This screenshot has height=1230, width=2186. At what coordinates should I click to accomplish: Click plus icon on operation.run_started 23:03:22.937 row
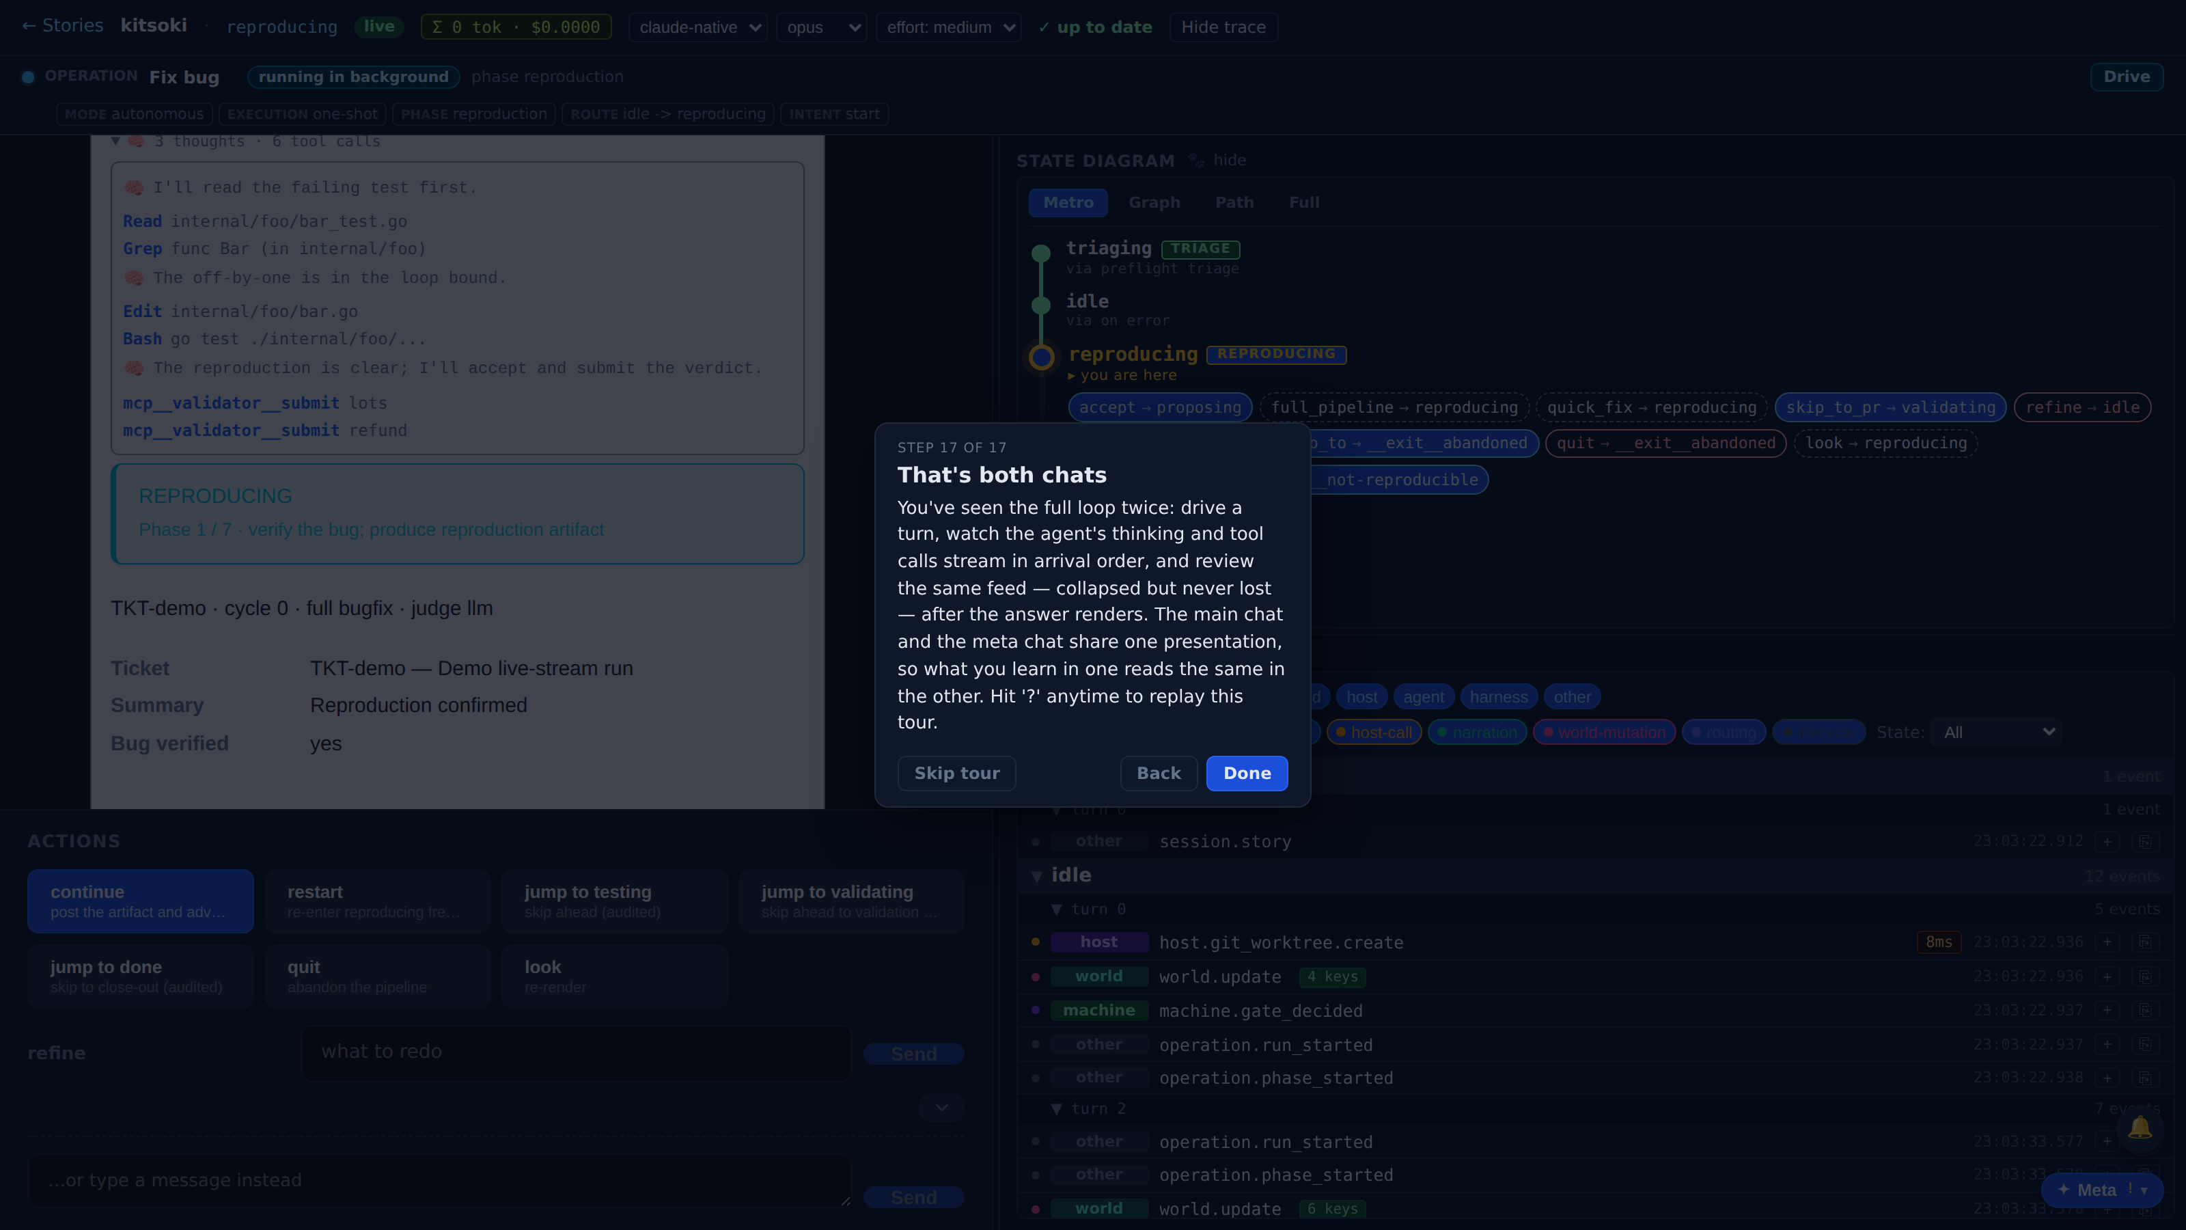tap(2107, 1044)
